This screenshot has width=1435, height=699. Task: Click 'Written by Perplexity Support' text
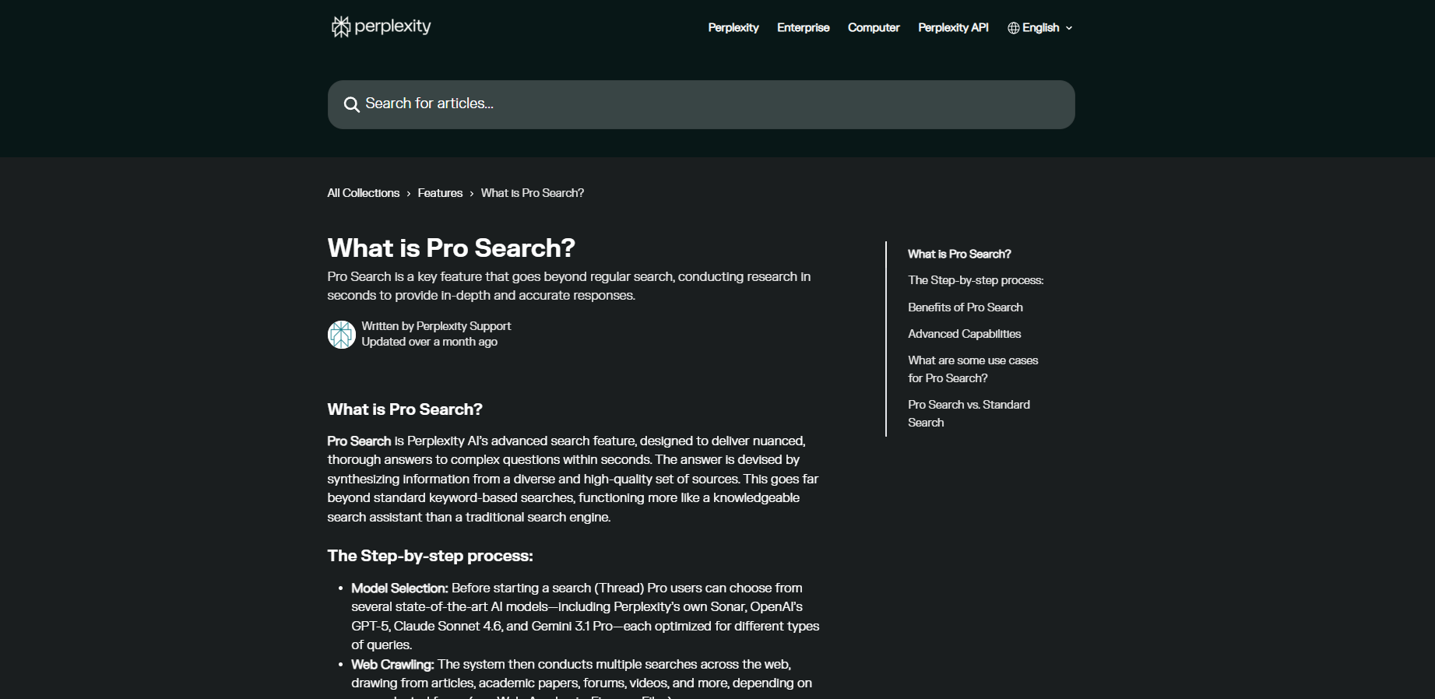[436, 326]
